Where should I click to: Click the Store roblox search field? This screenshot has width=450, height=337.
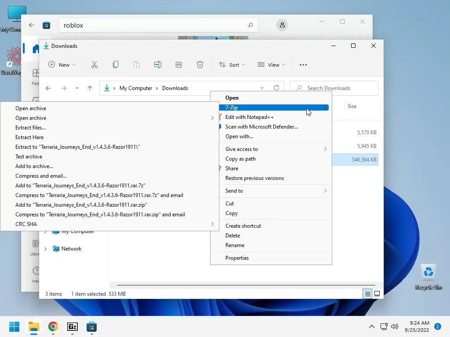158,25
